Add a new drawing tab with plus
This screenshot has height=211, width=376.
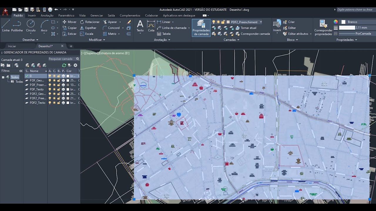[71, 46]
